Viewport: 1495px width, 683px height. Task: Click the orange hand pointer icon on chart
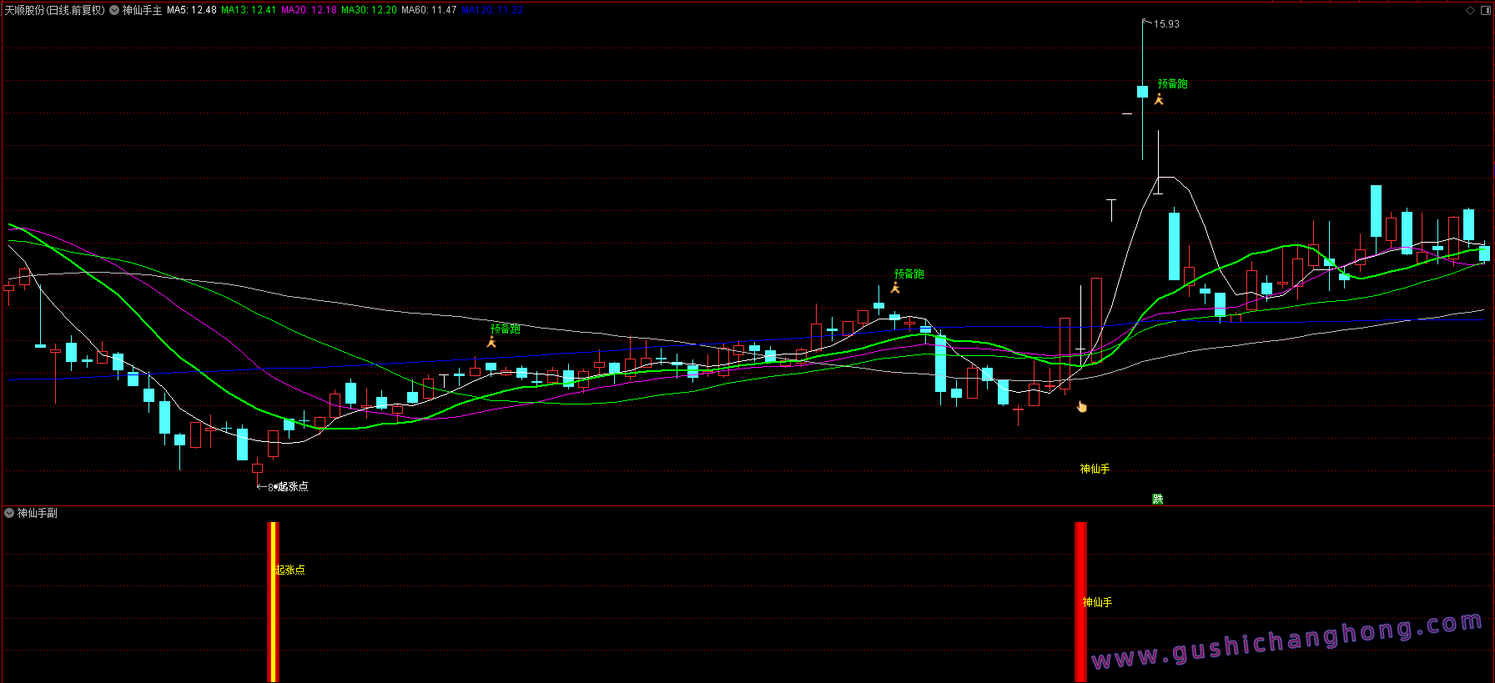[x=1082, y=407]
